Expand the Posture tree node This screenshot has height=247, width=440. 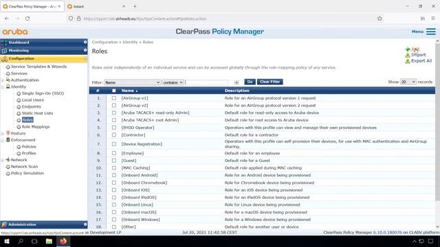(x=3, y=133)
